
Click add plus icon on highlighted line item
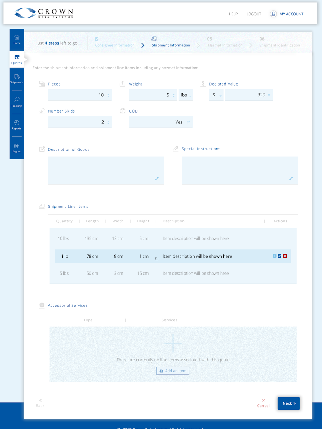pos(275,256)
